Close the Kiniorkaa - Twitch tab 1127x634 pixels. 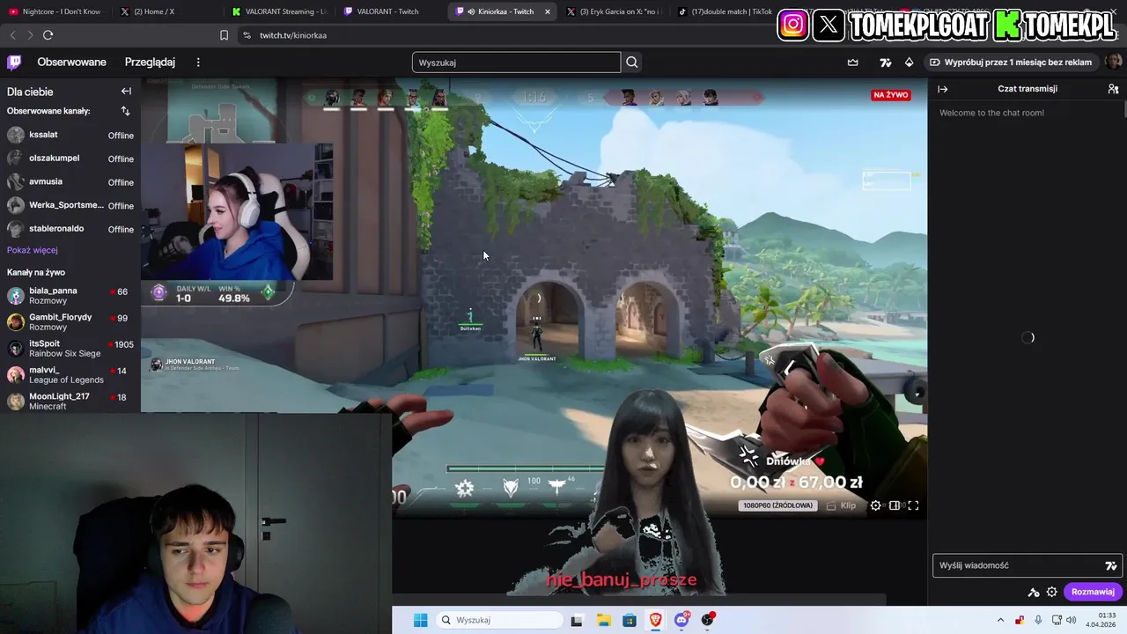point(548,11)
